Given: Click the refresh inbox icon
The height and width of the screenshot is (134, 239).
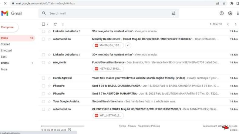Looking at the screenshot, I should click(55, 24).
